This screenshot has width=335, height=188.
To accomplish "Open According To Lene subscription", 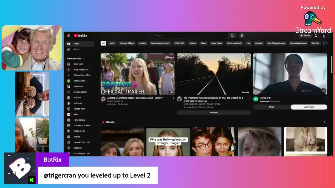I will tap(80, 154).
